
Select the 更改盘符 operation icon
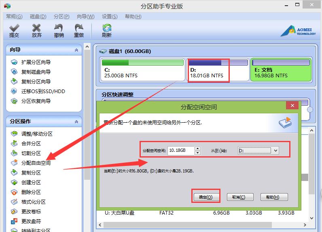[14, 221]
